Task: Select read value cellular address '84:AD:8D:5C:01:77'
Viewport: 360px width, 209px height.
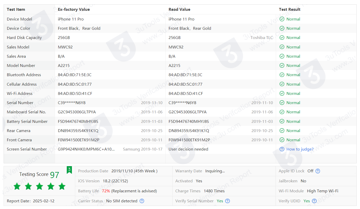Action: point(185,84)
